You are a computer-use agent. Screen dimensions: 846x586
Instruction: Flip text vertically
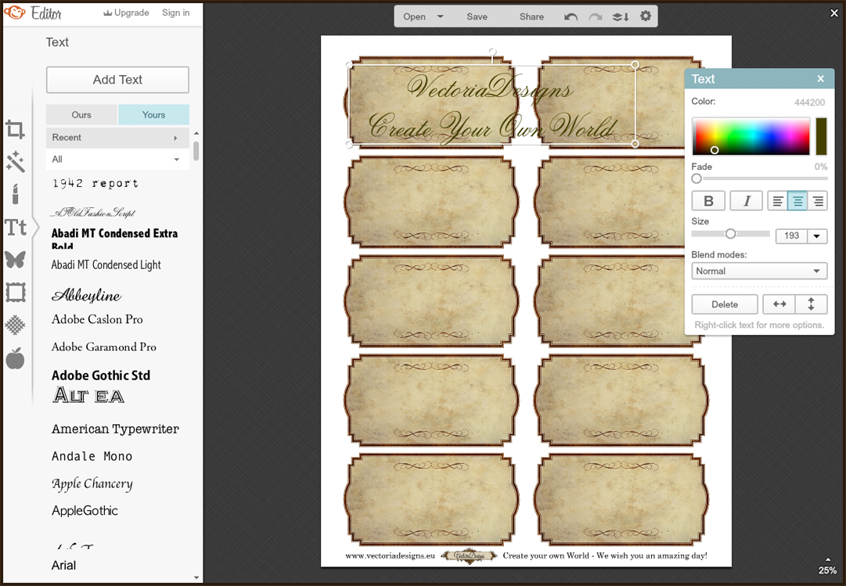point(811,304)
